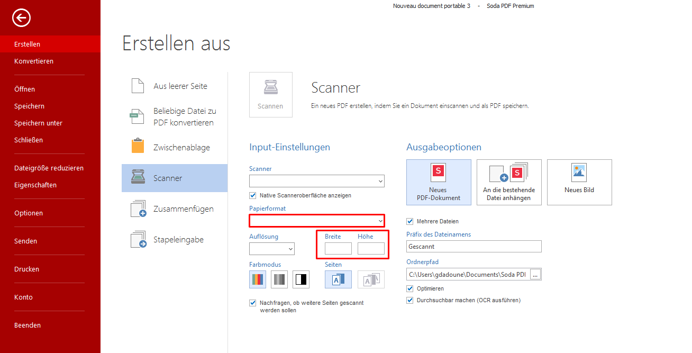Toggle Durchsuchbar machen (OCR ausführen) checkbox
This screenshot has width=692, height=353.
[x=410, y=300]
